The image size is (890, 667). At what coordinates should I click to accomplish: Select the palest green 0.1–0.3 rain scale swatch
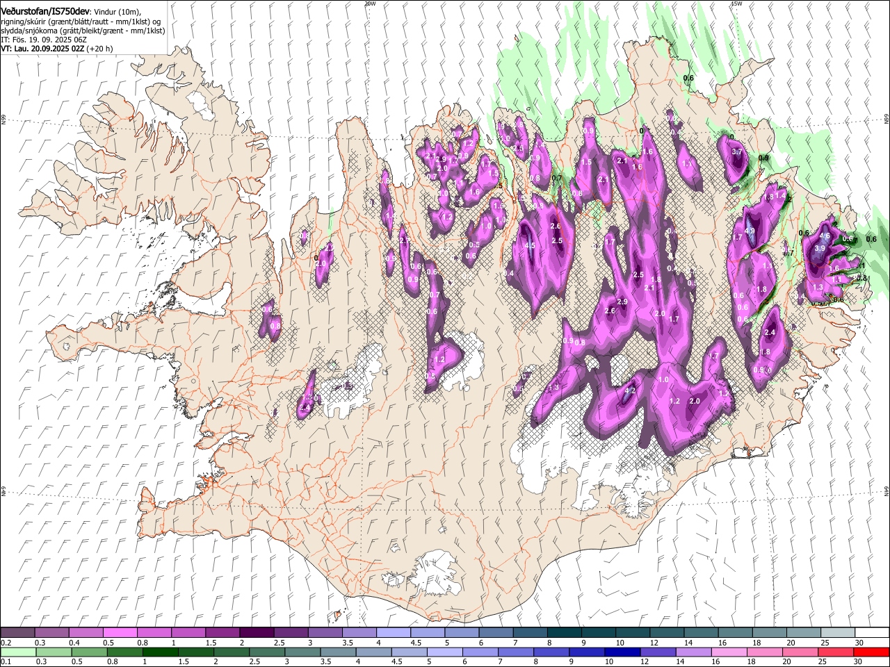click(17, 652)
